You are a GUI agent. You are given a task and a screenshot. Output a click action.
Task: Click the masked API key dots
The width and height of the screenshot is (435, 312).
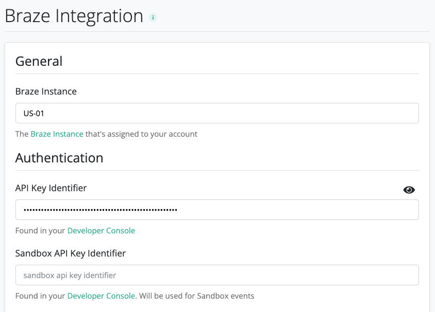tap(99, 209)
